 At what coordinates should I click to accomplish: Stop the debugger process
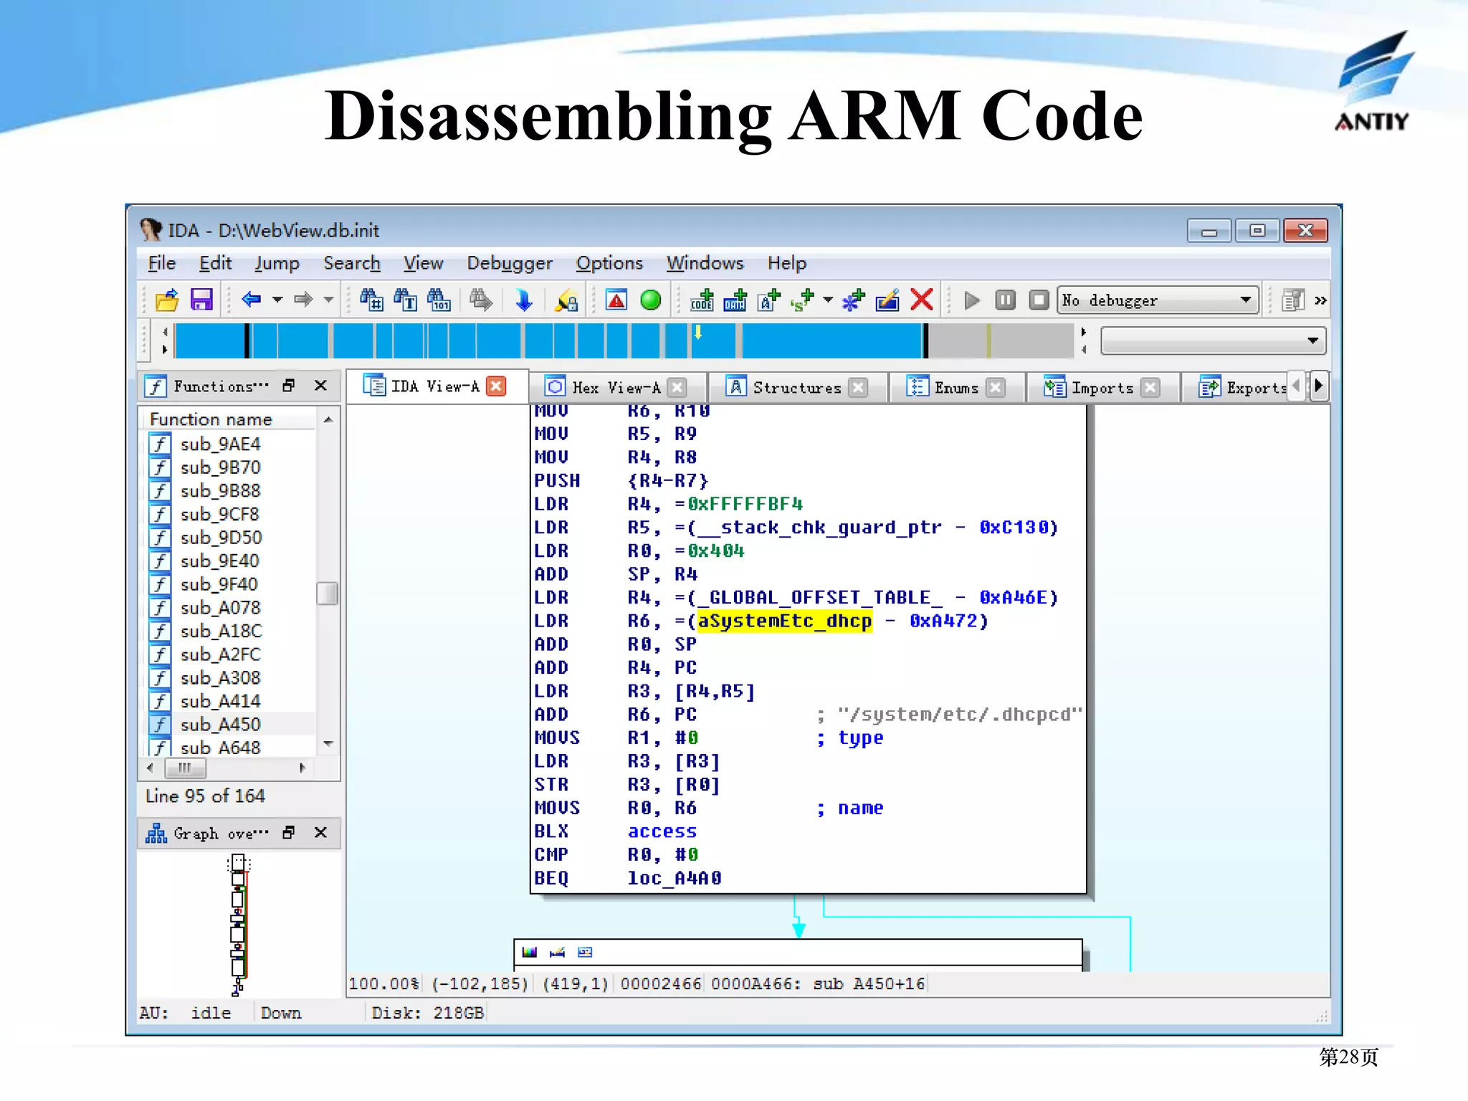pos(1039,300)
